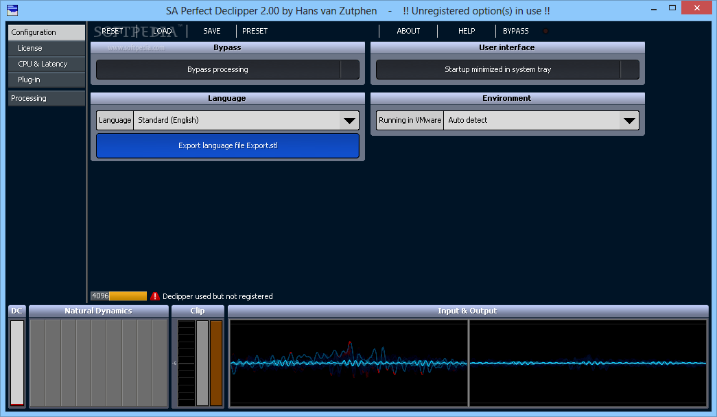Click the Input & Output panel header

[x=468, y=311]
